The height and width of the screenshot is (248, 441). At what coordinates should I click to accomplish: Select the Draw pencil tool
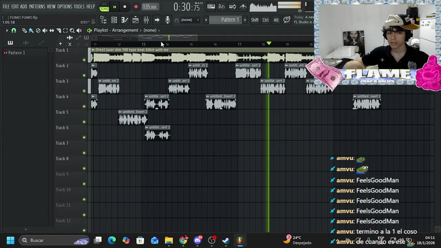tap(24, 30)
